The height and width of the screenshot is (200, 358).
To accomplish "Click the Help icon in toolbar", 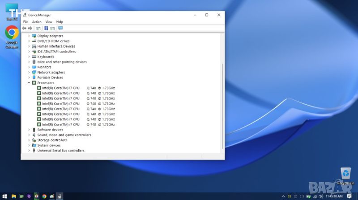I will coord(46,28).
